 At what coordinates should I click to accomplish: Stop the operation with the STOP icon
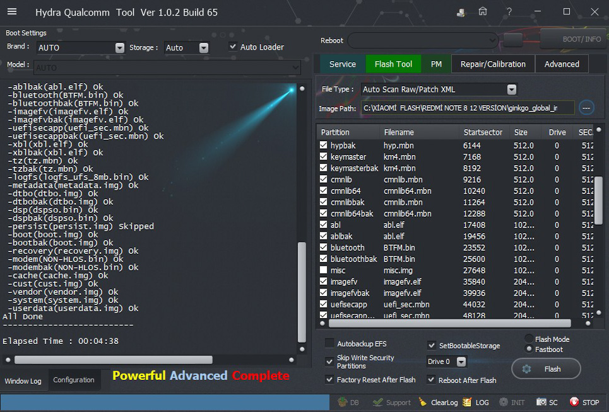574,402
